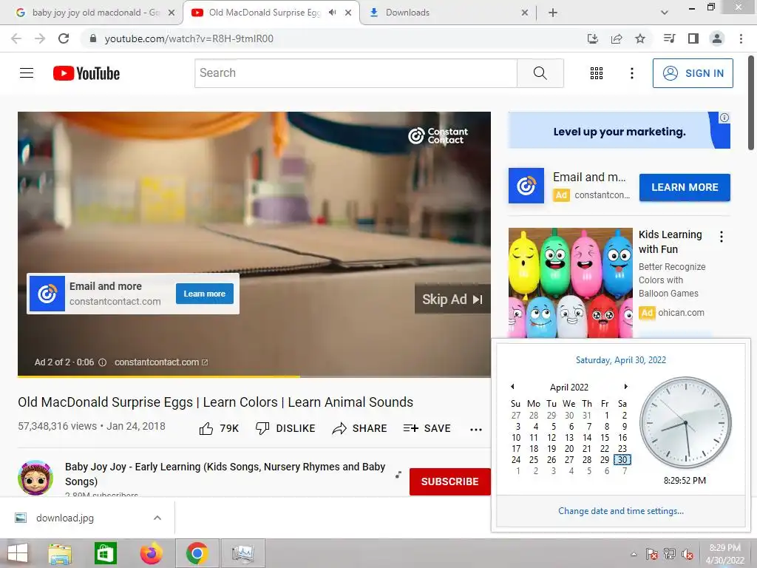Viewport: 757px width, 568px height.
Task: Click SHARE under the video
Action: [x=360, y=428]
